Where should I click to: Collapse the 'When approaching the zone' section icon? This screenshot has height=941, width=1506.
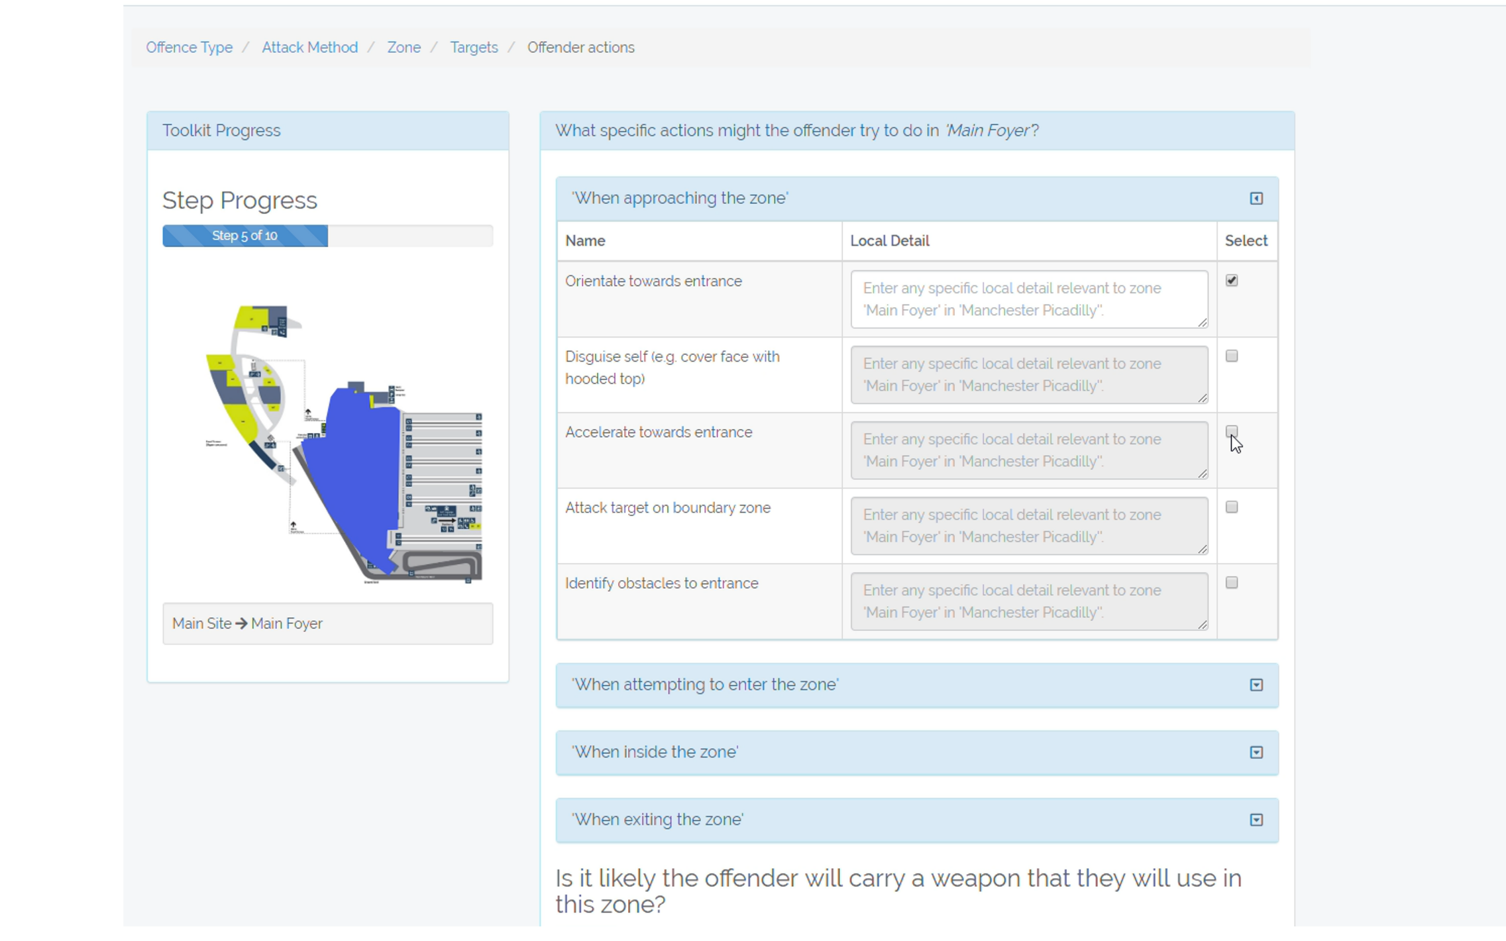pos(1256,199)
